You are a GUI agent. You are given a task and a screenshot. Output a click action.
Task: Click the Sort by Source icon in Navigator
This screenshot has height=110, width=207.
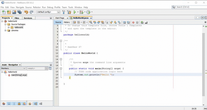click(41, 104)
